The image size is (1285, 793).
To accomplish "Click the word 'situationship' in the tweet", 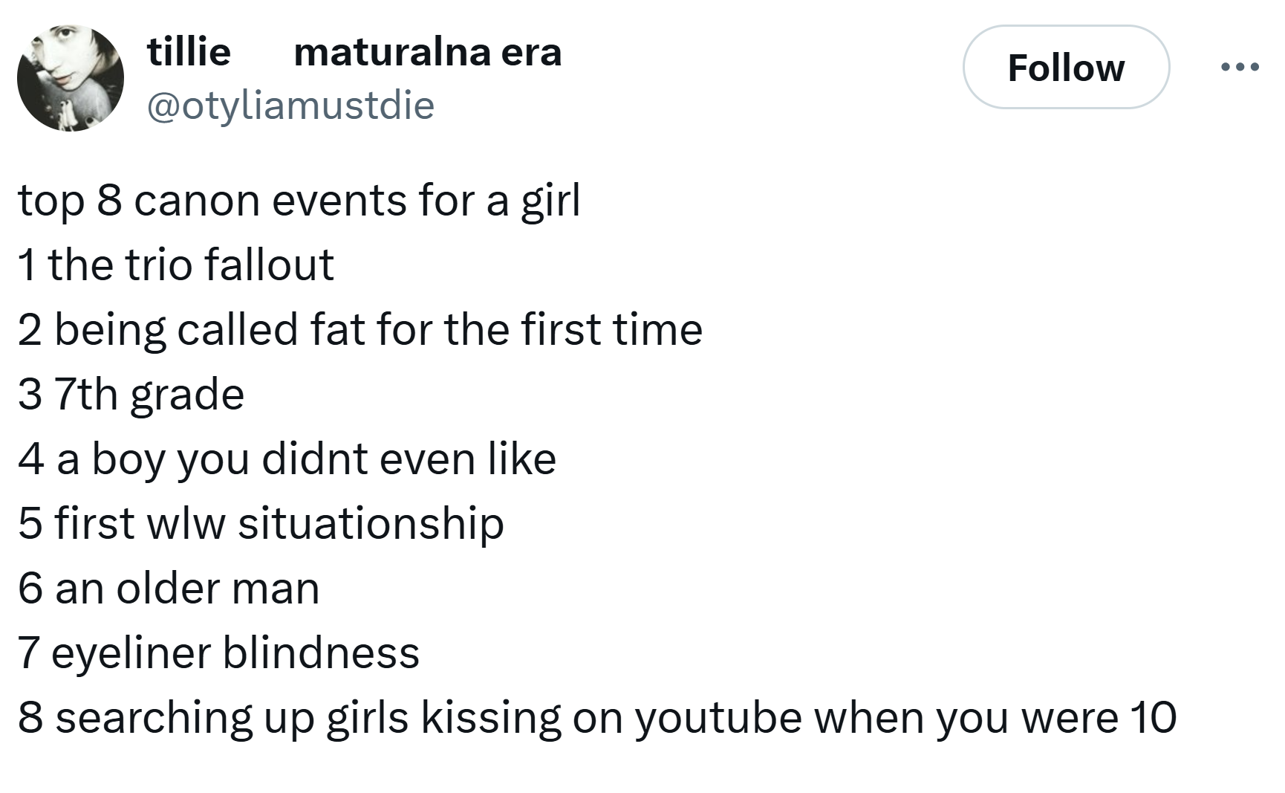I will [x=371, y=523].
